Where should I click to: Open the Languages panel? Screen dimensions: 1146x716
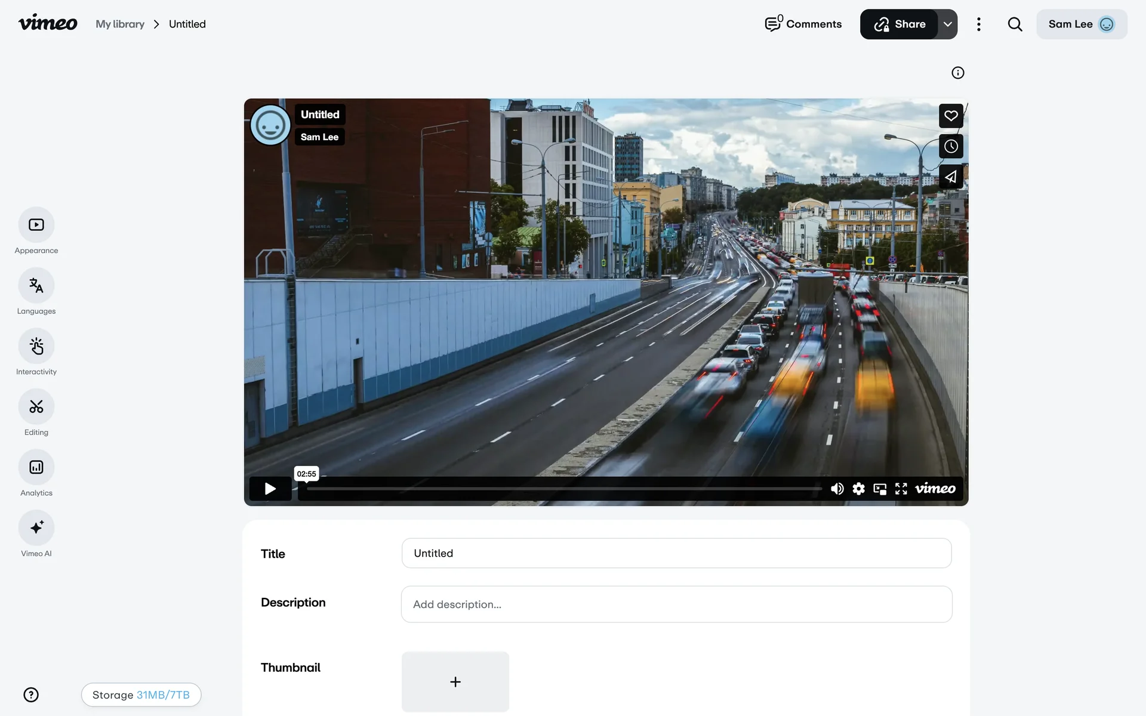pyautogui.click(x=36, y=286)
